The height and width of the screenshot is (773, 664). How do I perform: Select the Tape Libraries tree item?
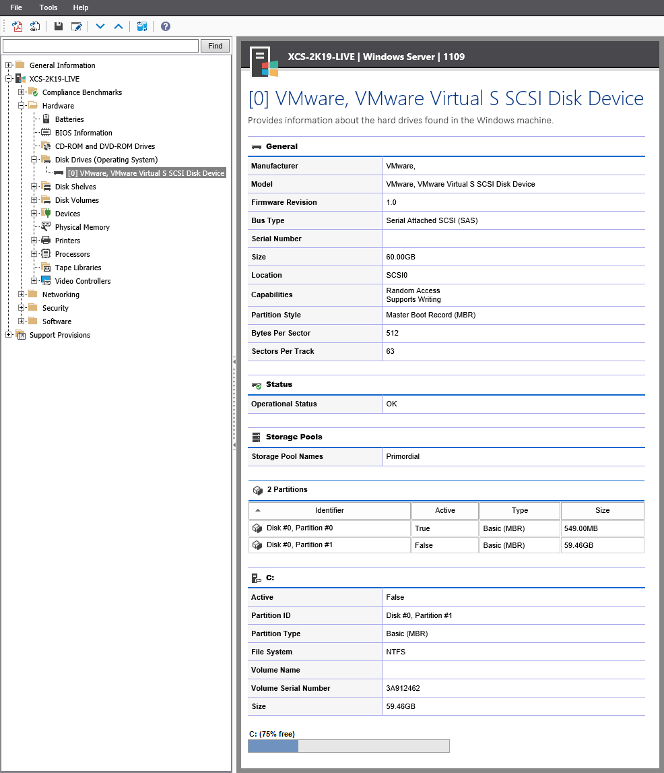click(x=78, y=267)
